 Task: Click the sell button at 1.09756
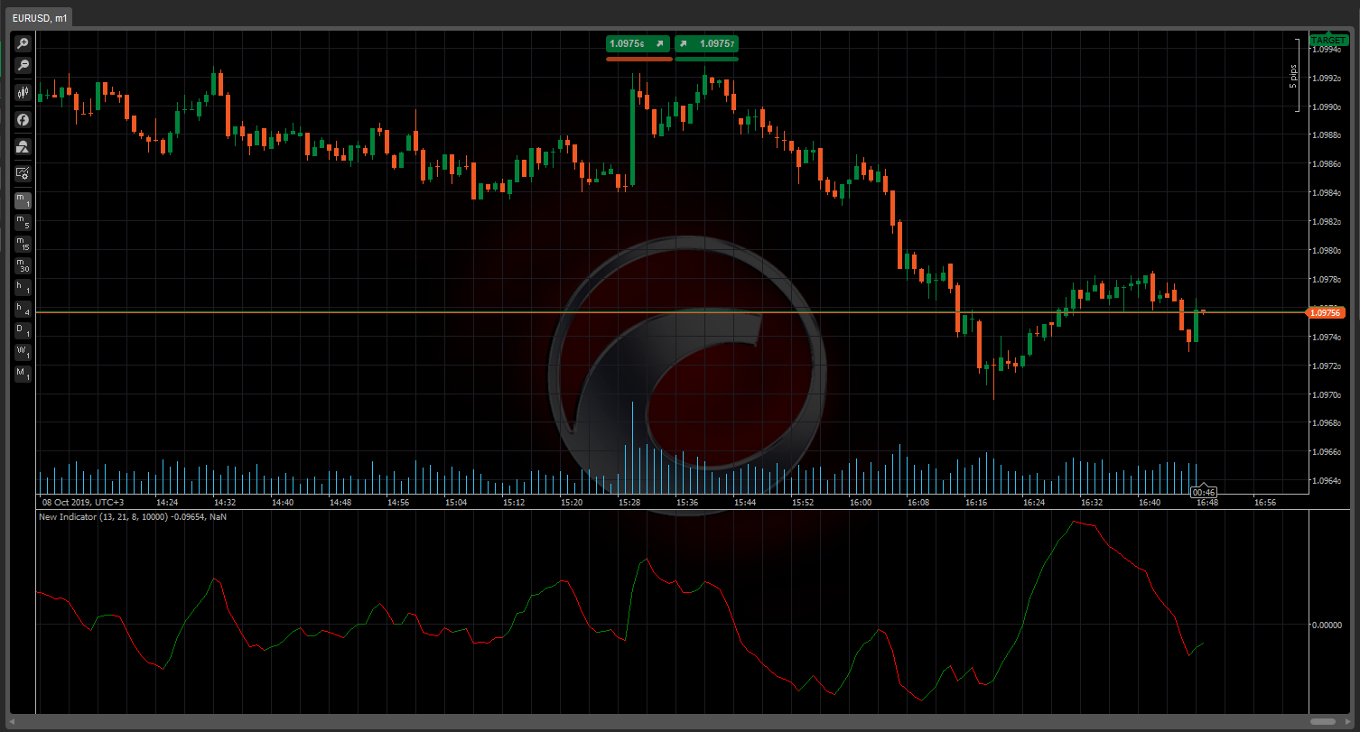click(638, 43)
